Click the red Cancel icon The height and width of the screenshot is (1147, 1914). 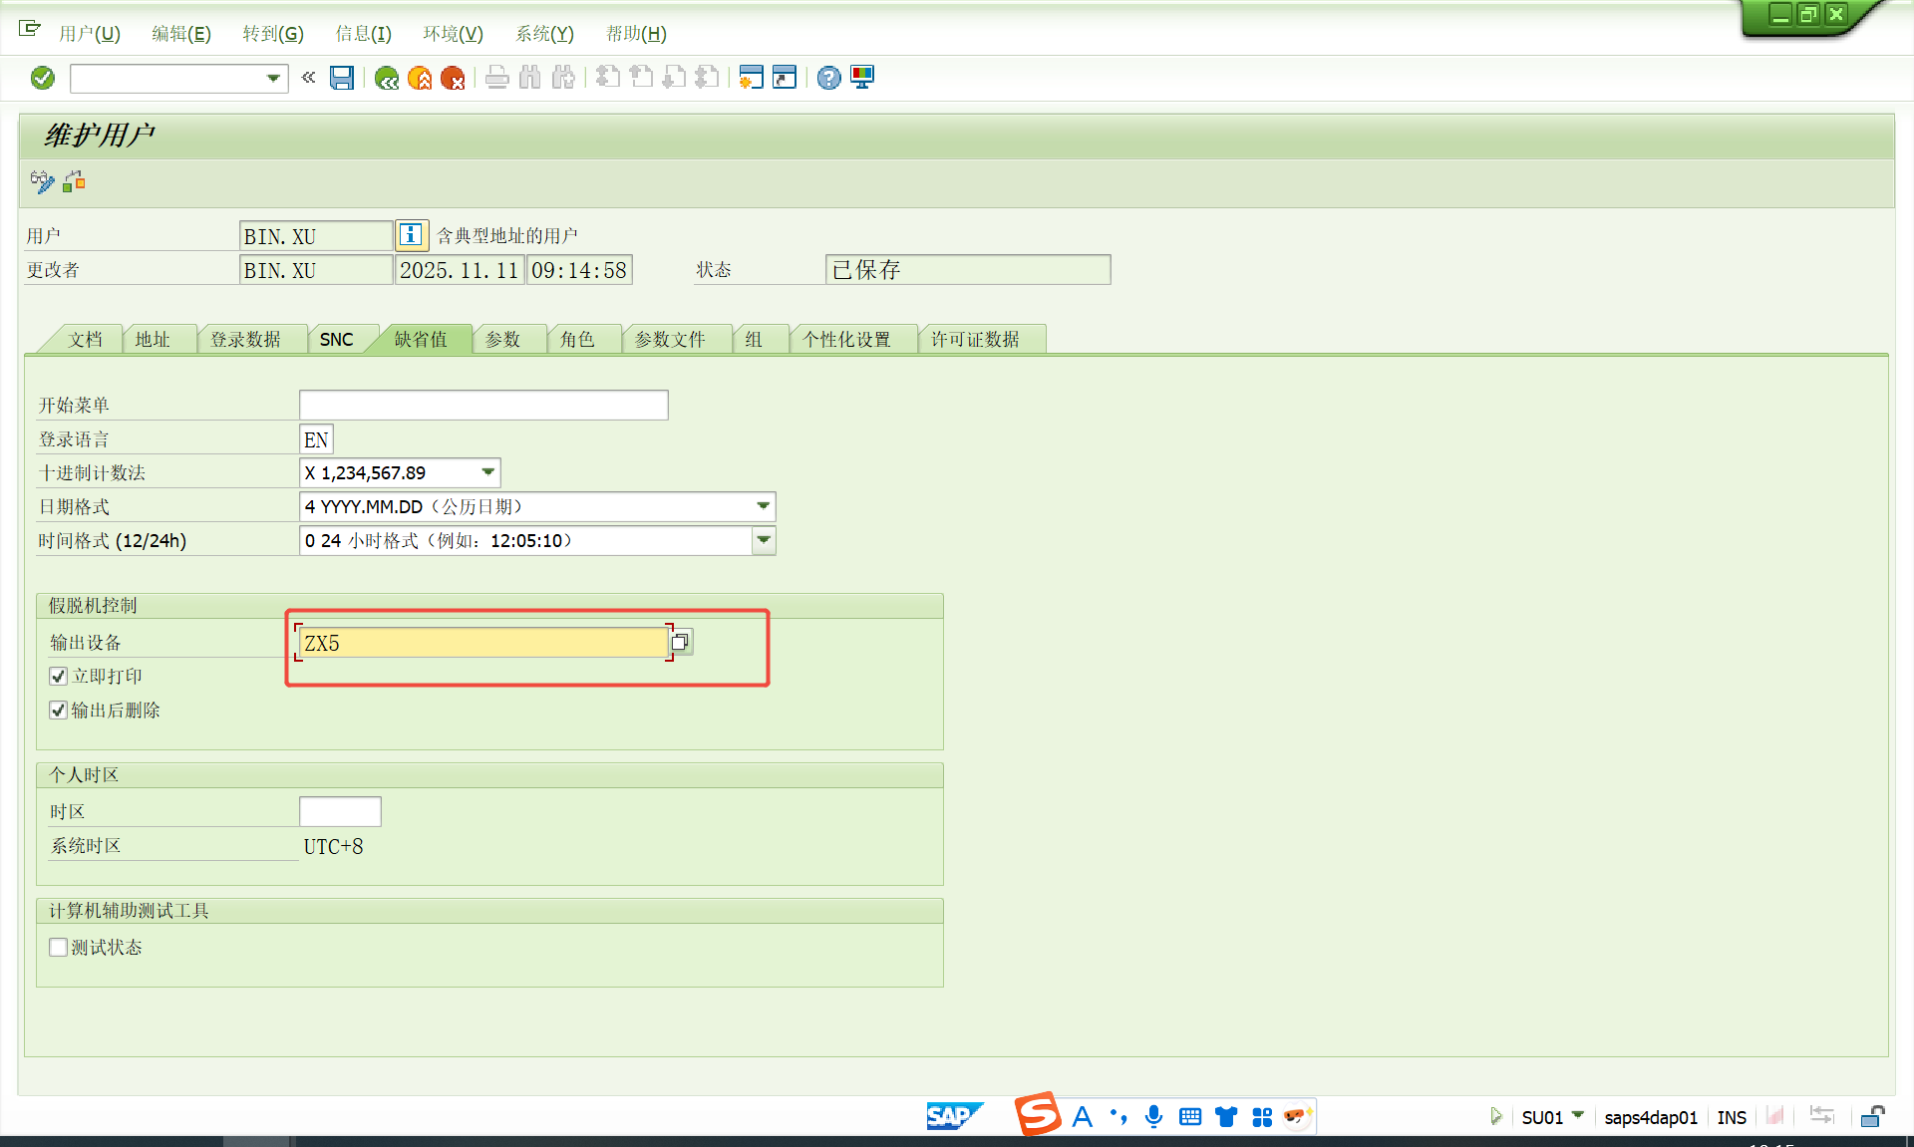click(x=453, y=78)
